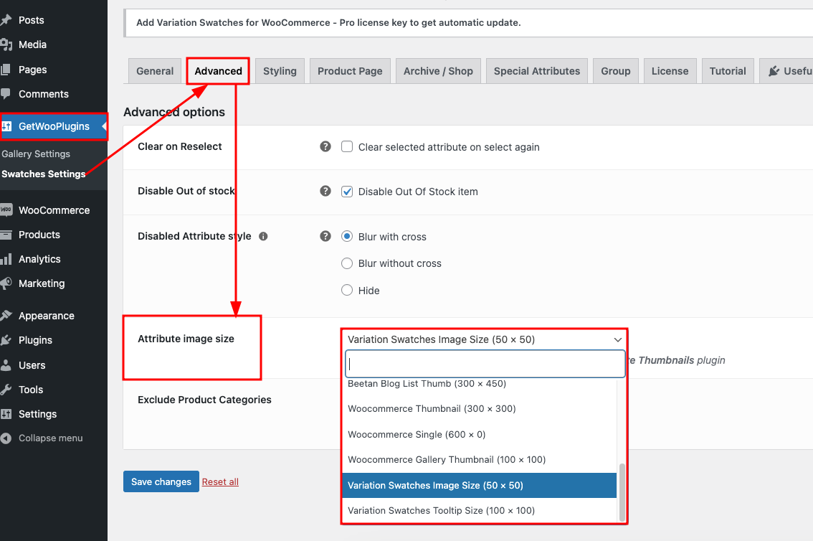Click the Save changes button
This screenshot has width=813, height=541.
pos(161,482)
